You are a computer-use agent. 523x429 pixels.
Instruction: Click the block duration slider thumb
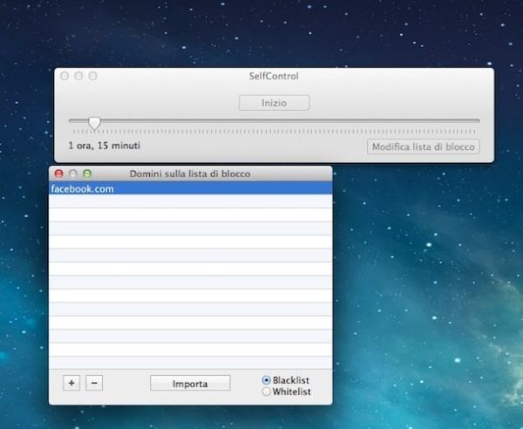pyautogui.click(x=94, y=122)
